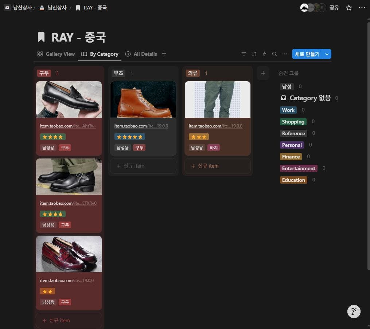The width and height of the screenshot is (370, 329).
Task: Expand the 새로 만들기 dropdown arrow
Action: 327,54
